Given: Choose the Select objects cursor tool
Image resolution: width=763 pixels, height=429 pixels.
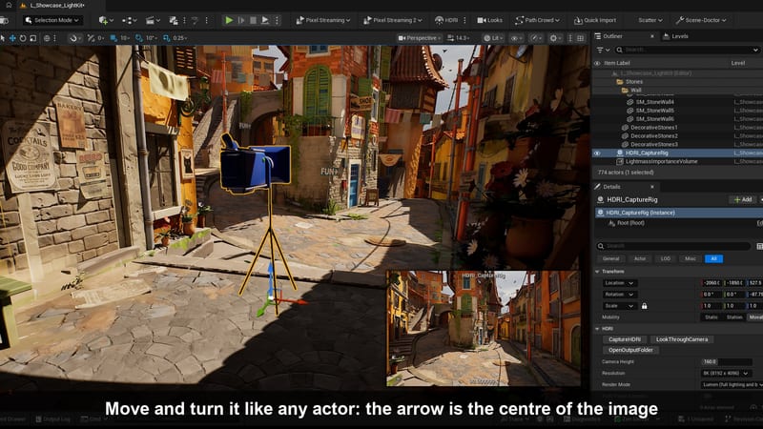Looking at the screenshot, I should [x=3, y=38].
